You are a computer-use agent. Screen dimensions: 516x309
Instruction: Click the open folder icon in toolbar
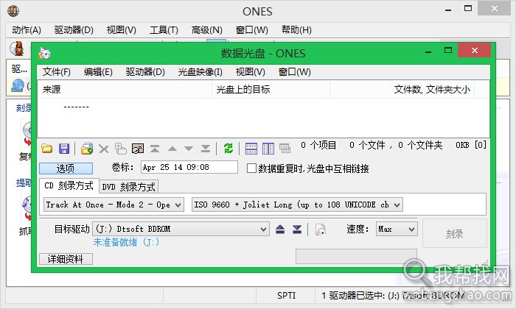[47, 149]
